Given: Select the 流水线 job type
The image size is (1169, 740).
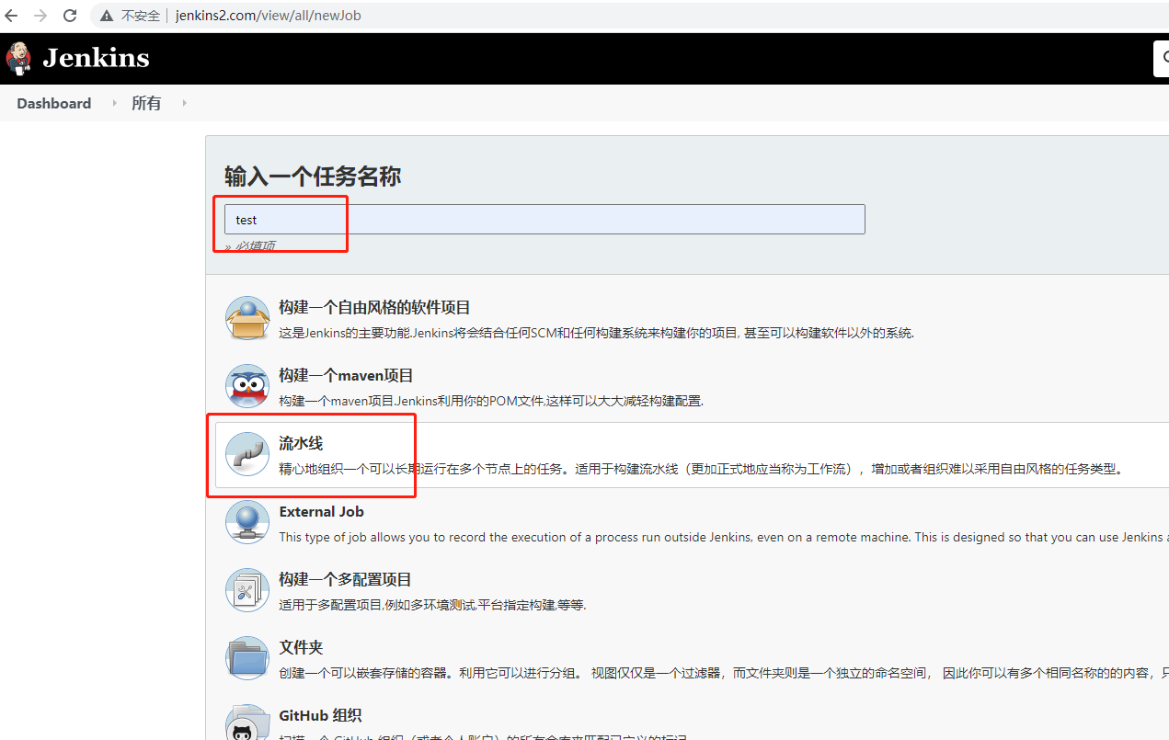Looking at the screenshot, I should [300, 442].
